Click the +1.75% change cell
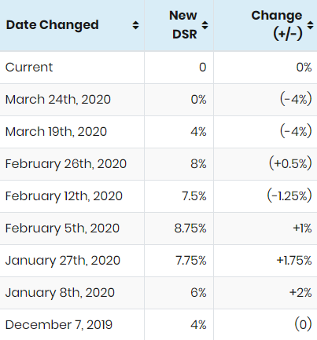Viewport: 317px width, 340px height. point(265,261)
